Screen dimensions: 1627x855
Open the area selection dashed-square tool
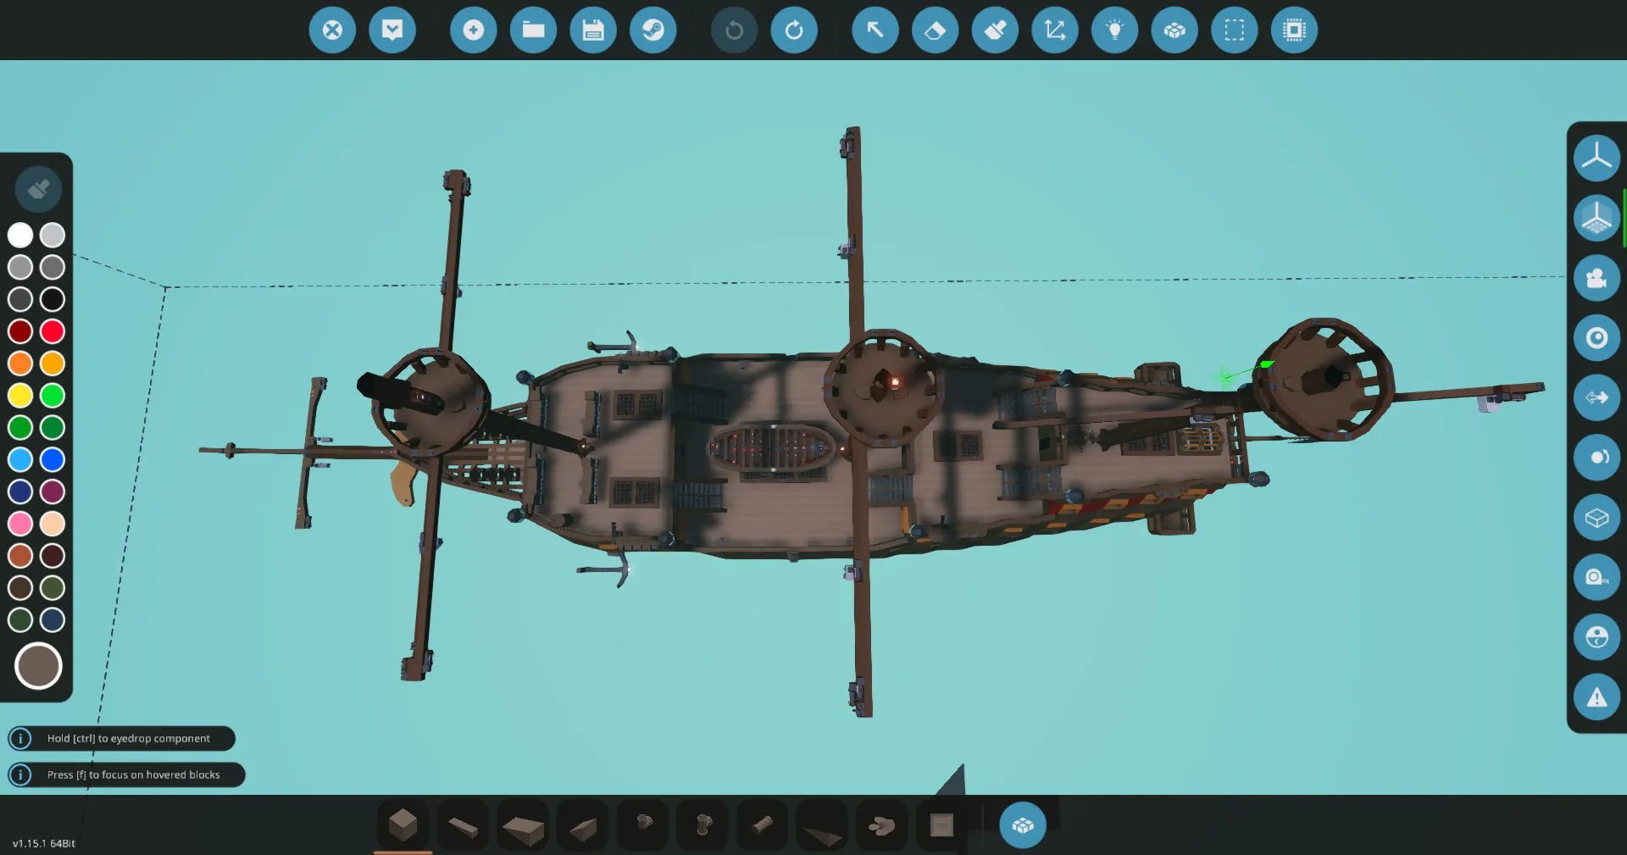[1234, 31]
